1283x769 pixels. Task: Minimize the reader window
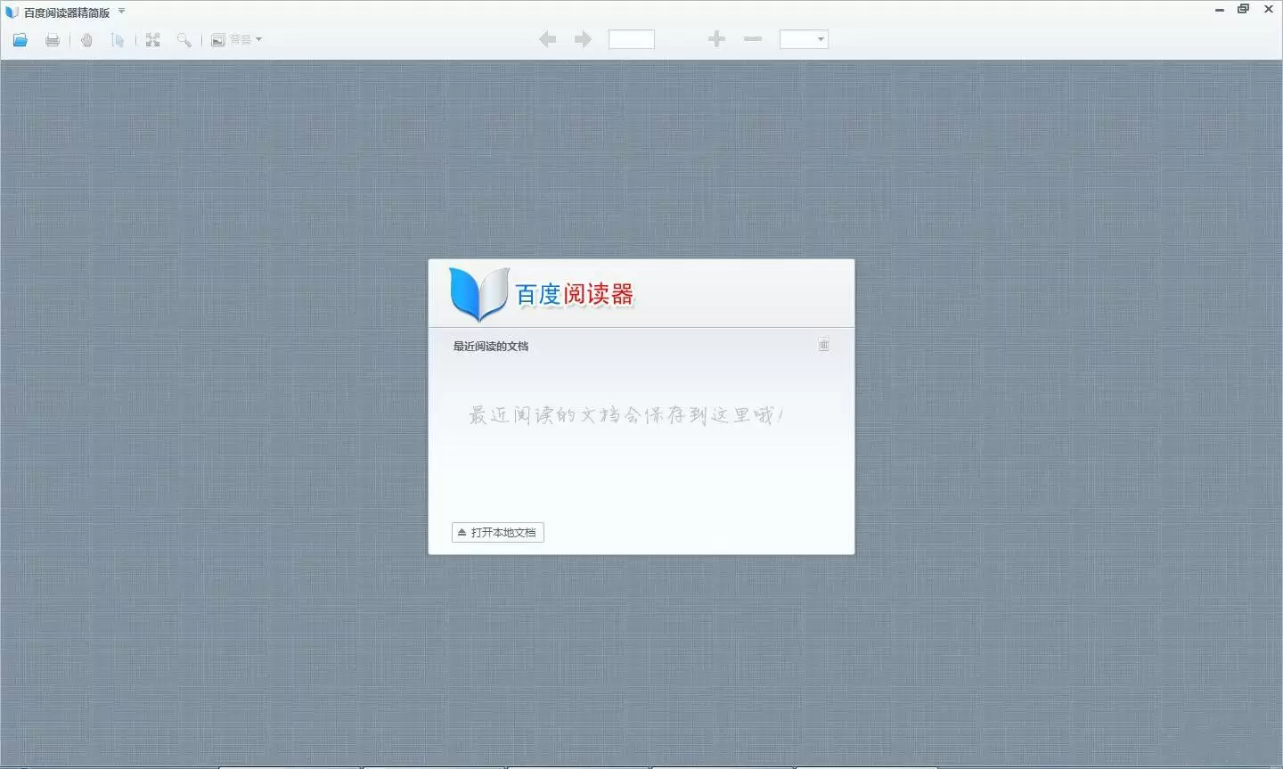click(1220, 10)
